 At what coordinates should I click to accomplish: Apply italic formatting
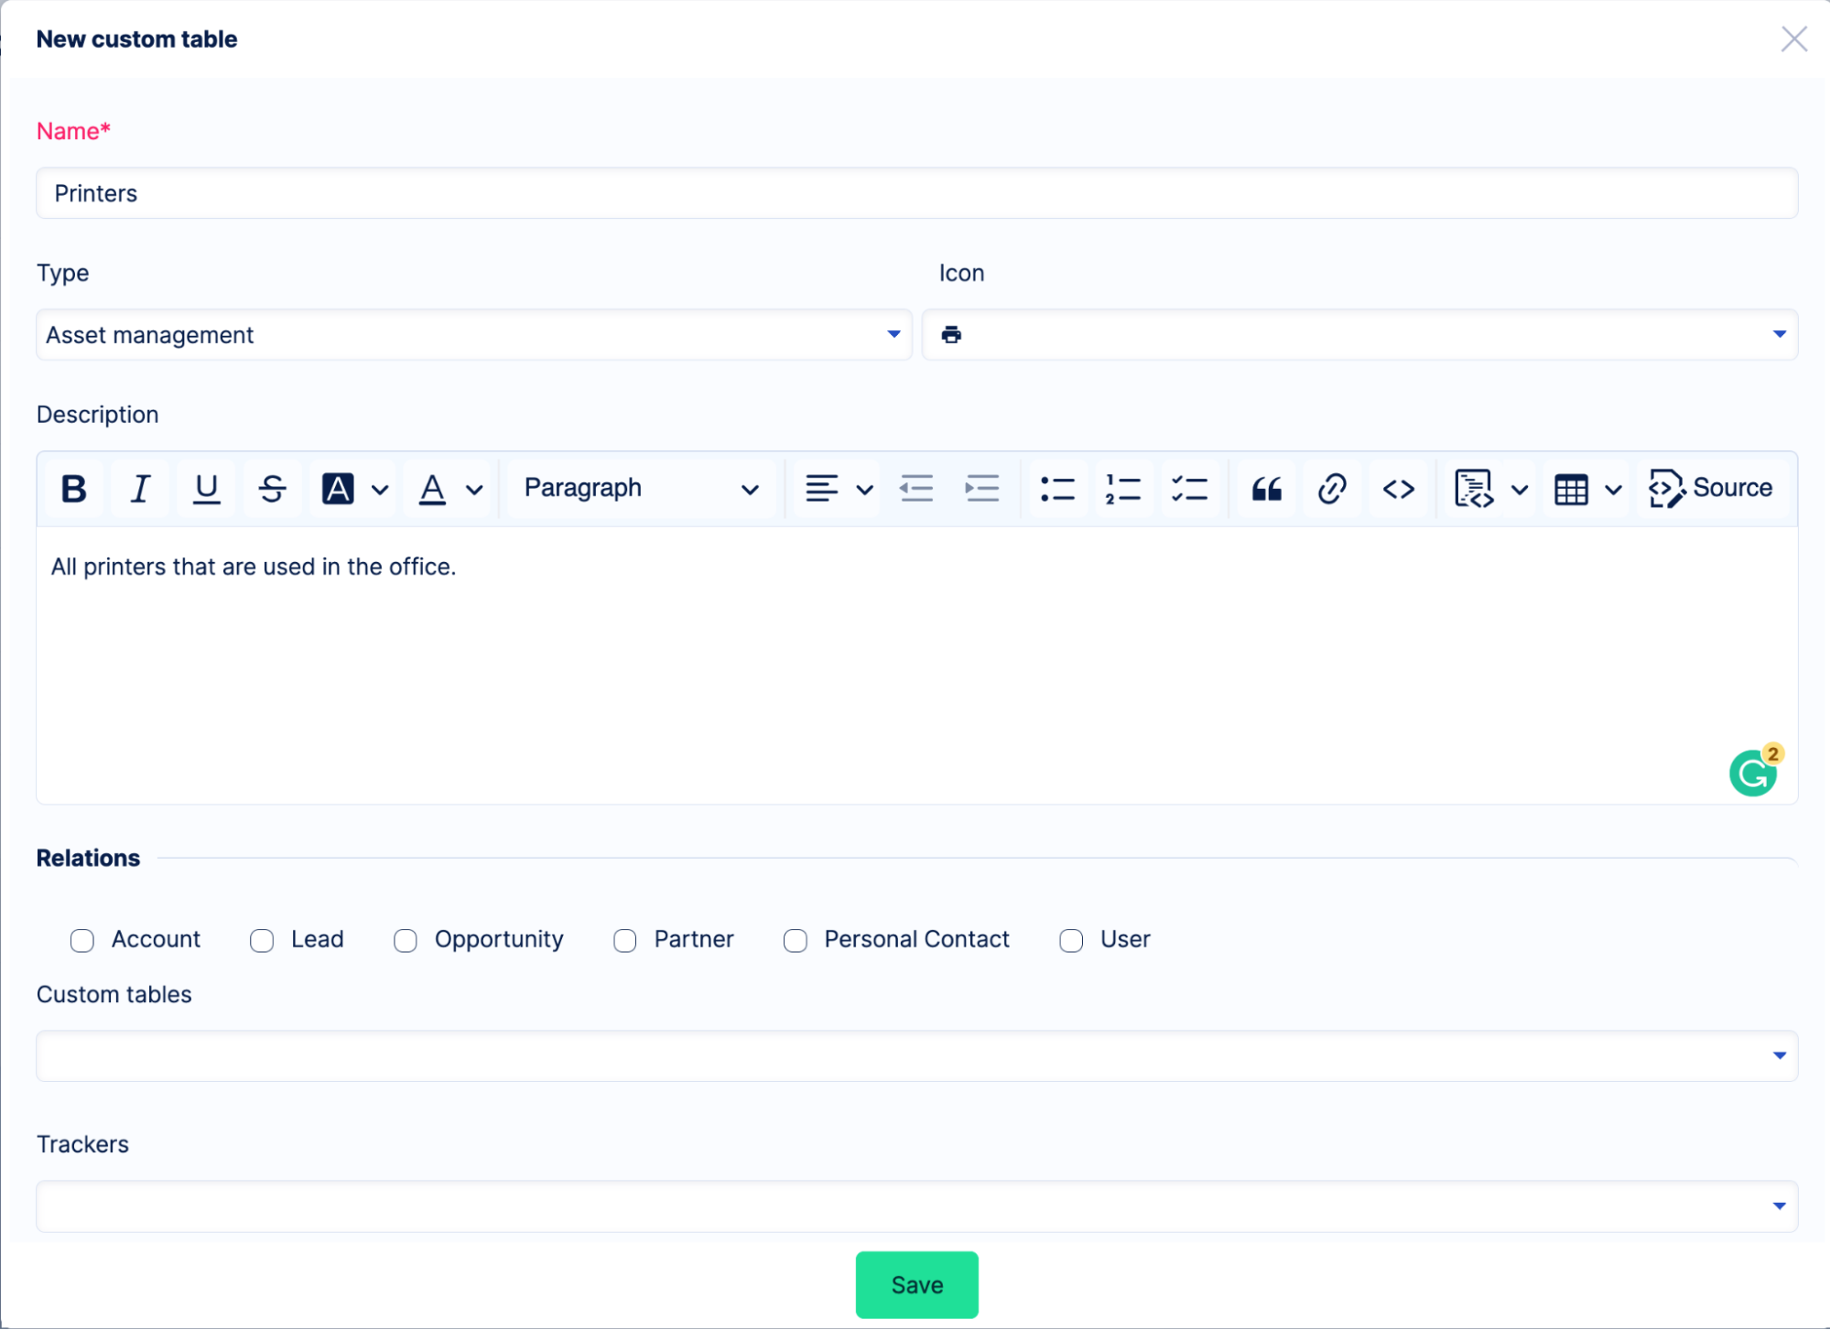point(140,489)
